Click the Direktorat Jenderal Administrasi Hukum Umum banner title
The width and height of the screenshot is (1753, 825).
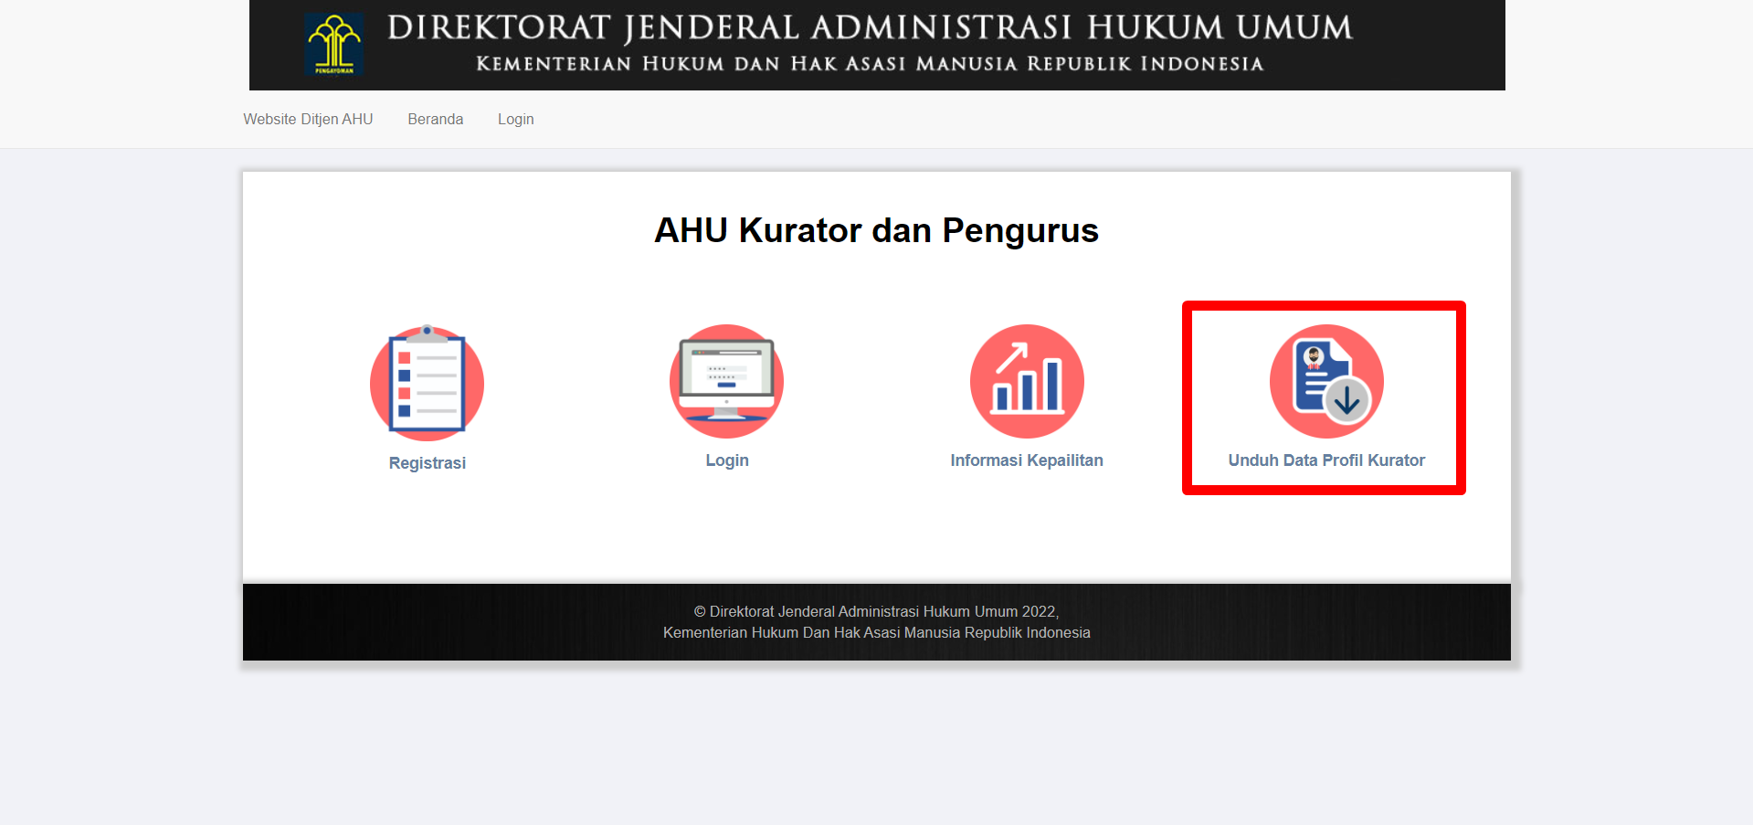(x=869, y=27)
